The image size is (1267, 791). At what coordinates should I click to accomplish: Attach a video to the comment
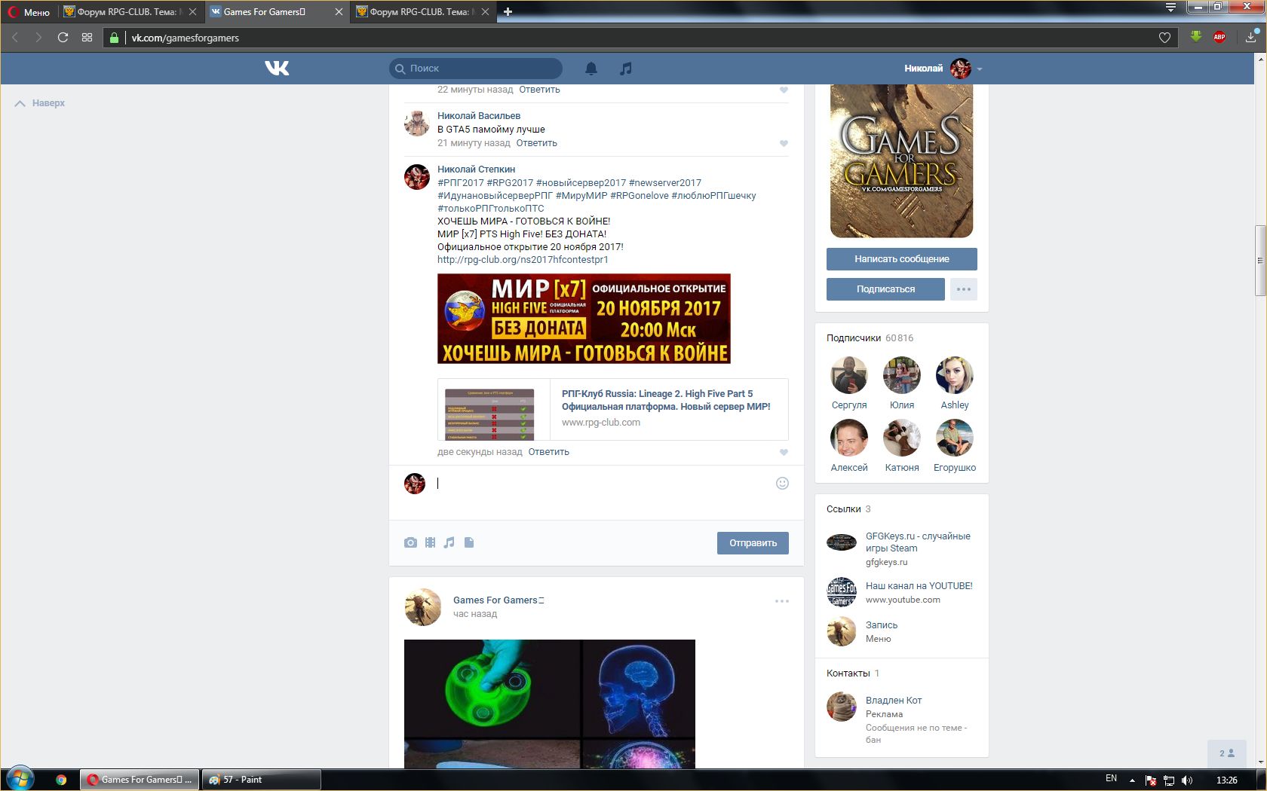click(x=430, y=542)
